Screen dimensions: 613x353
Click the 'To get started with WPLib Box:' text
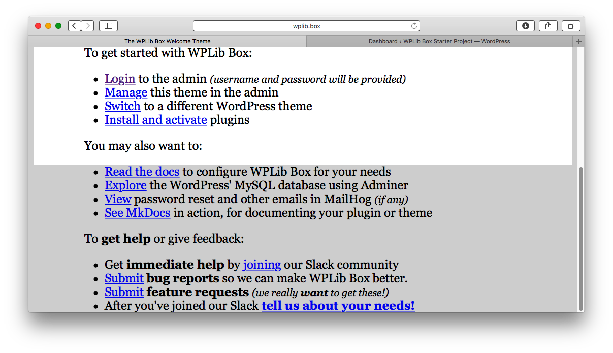168,53
